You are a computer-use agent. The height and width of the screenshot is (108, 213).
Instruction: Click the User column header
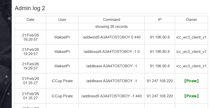pyautogui.click(x=62, y=20)
